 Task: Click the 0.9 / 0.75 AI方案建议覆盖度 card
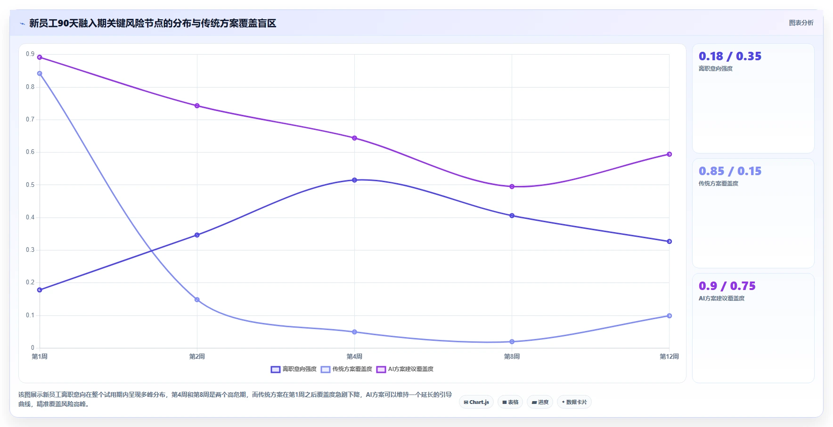coord(753,328)
